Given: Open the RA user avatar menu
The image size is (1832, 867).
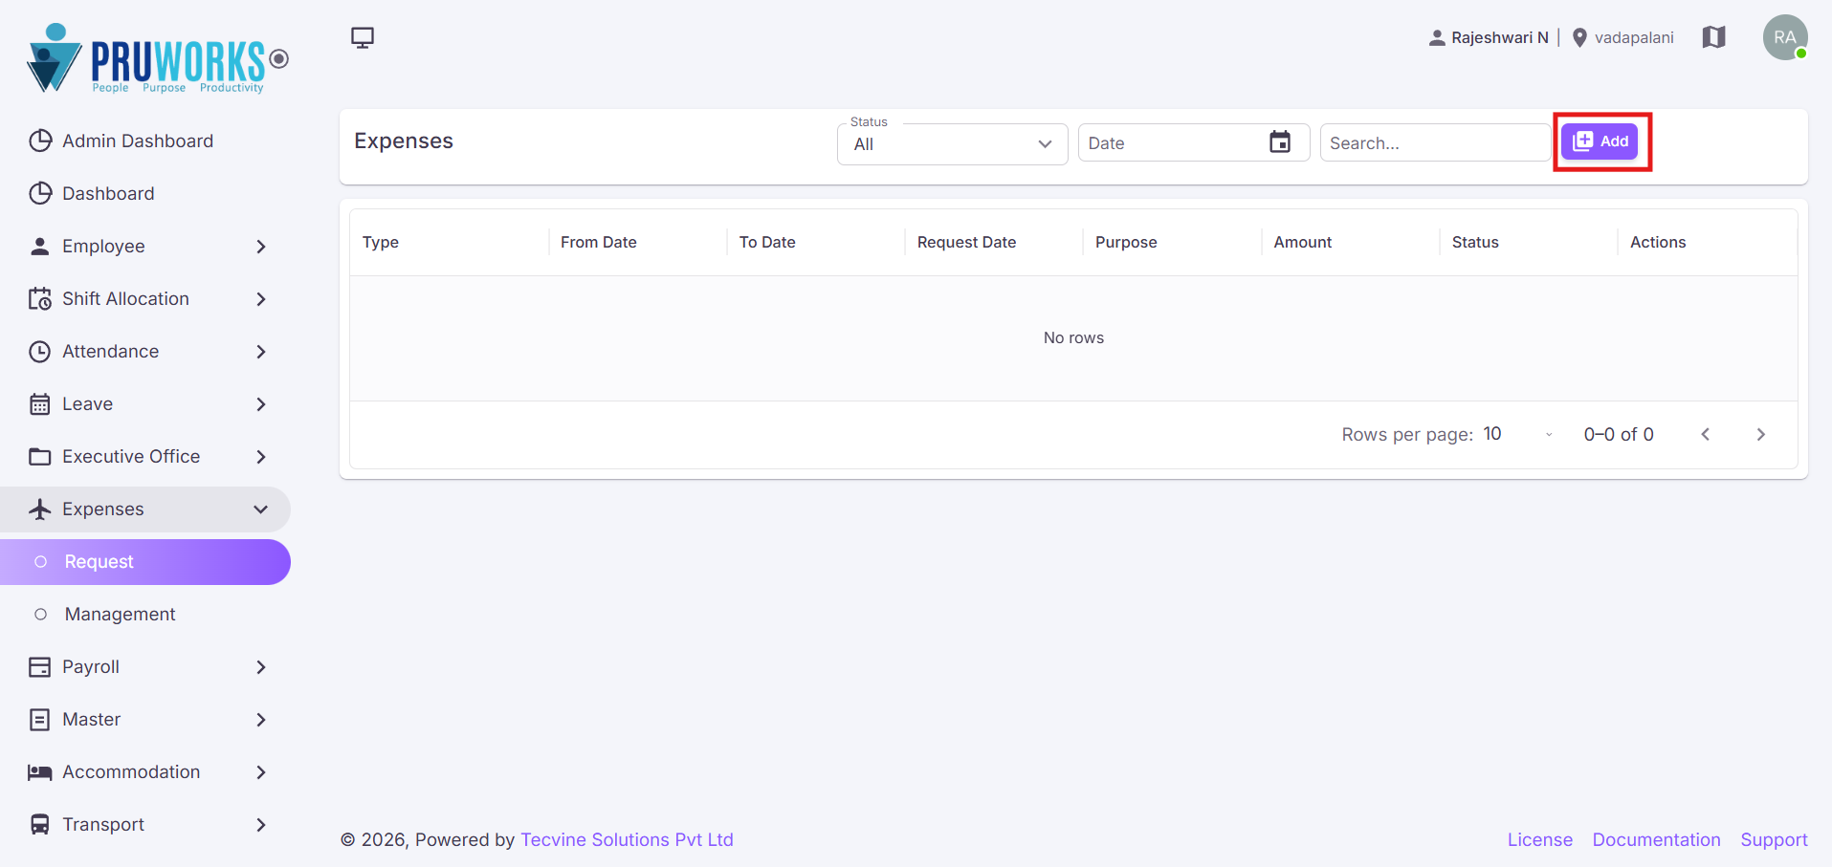Looking at the screenshot, I should tap(1785, 37).
